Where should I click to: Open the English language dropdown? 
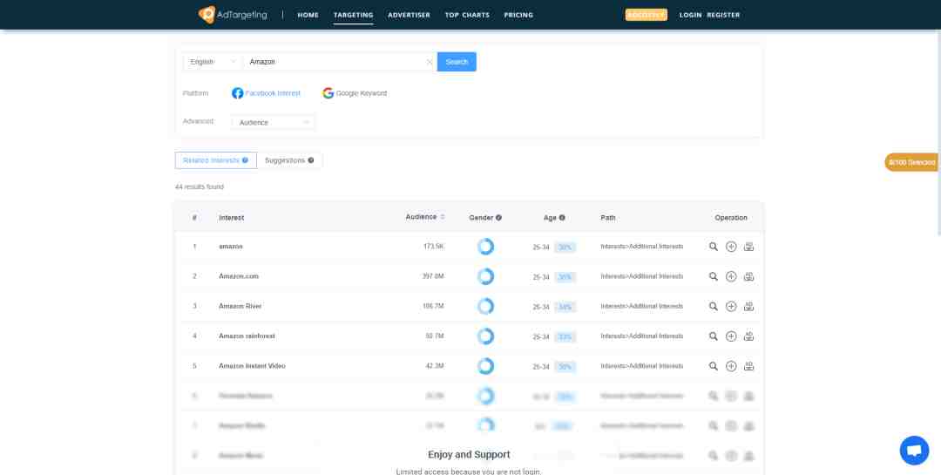[213, 62]
